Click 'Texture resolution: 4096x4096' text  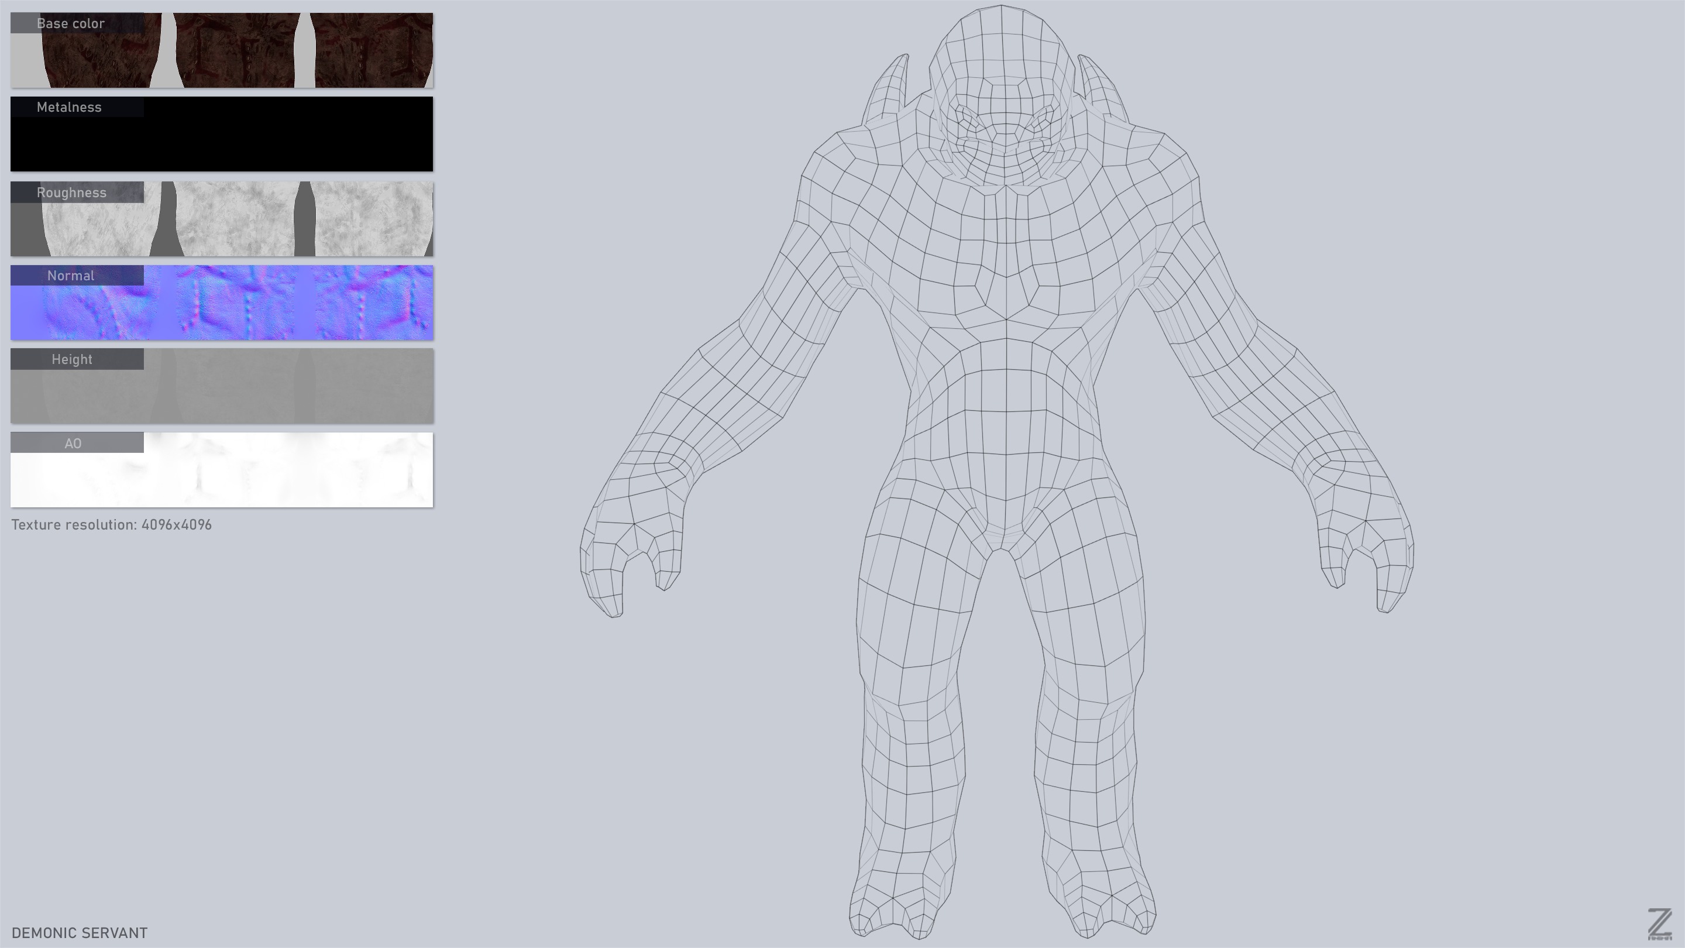111,525
